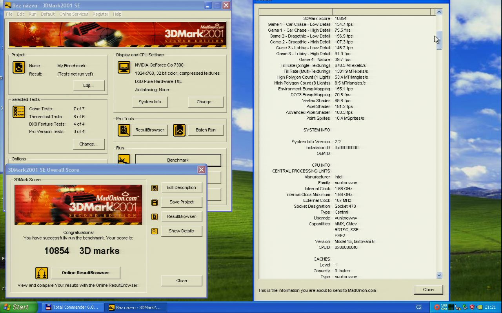Click ResultBrowser button in the Overall Score dialog

pyautogui.click(x=182, y=216)
